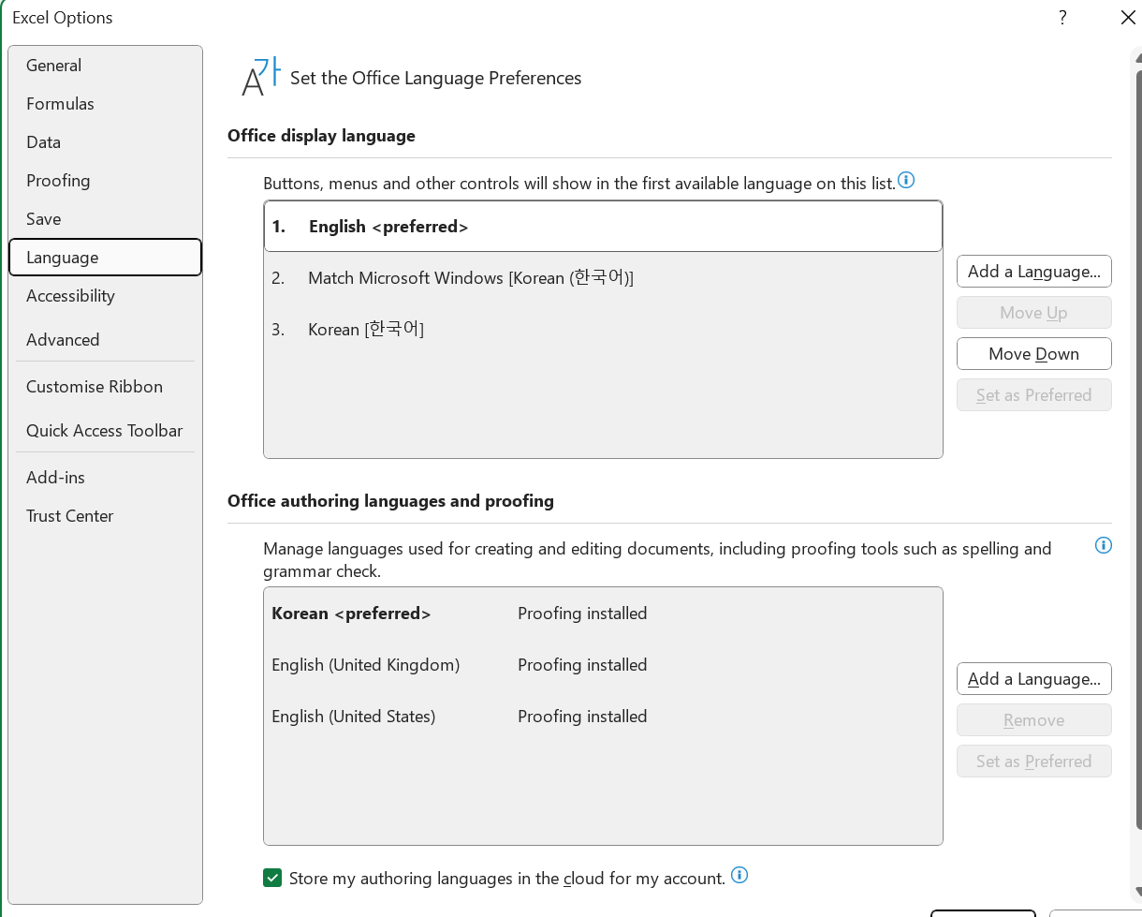Click Set as Preferred for display language

pyautogui.click(x=1034, y=395)
